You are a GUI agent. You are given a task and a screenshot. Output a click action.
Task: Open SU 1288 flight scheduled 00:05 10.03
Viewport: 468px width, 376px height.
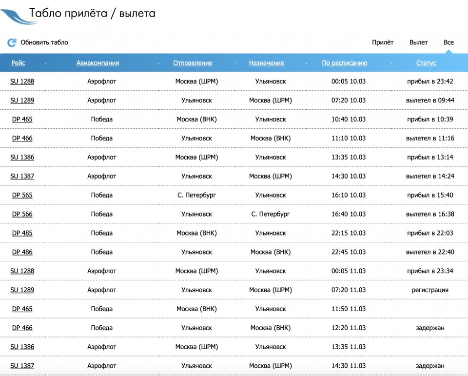point(22,81)
